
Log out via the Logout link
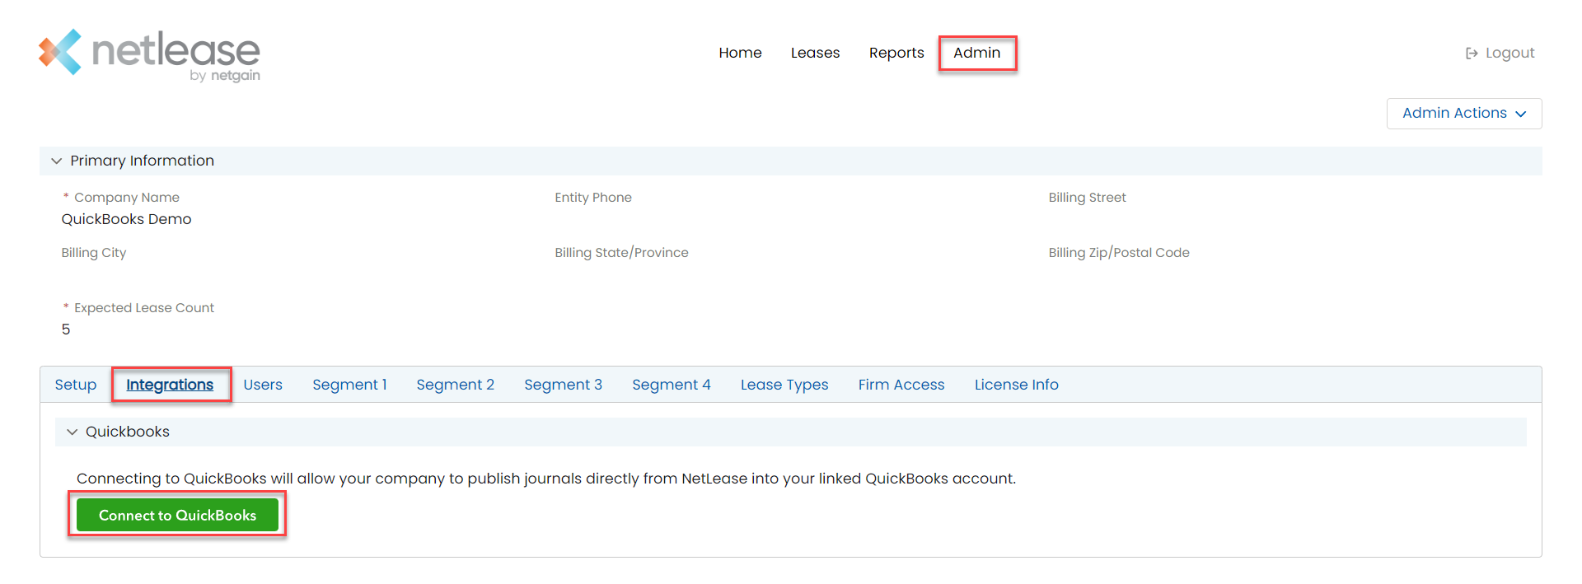(1500, 53)
